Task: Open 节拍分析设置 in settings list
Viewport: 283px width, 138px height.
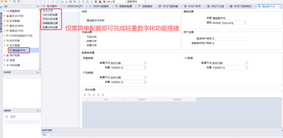Action: point(50,19)
